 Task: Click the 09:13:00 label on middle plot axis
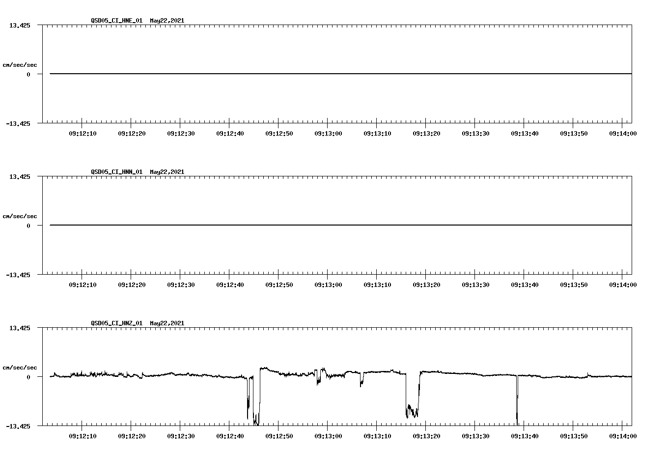tap(328, 284)
